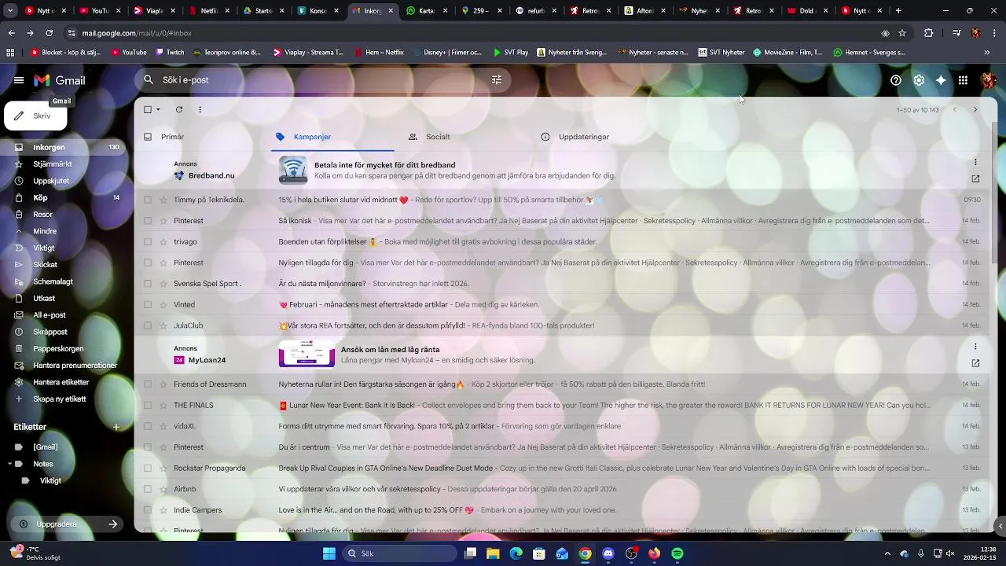Open Gmail support help icon
Screen dimensions: 1006x566
pos(896,80)
